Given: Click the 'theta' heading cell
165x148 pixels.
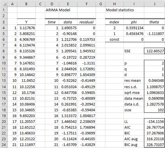Looking at the screenshot, I should (x=154, y=22).
